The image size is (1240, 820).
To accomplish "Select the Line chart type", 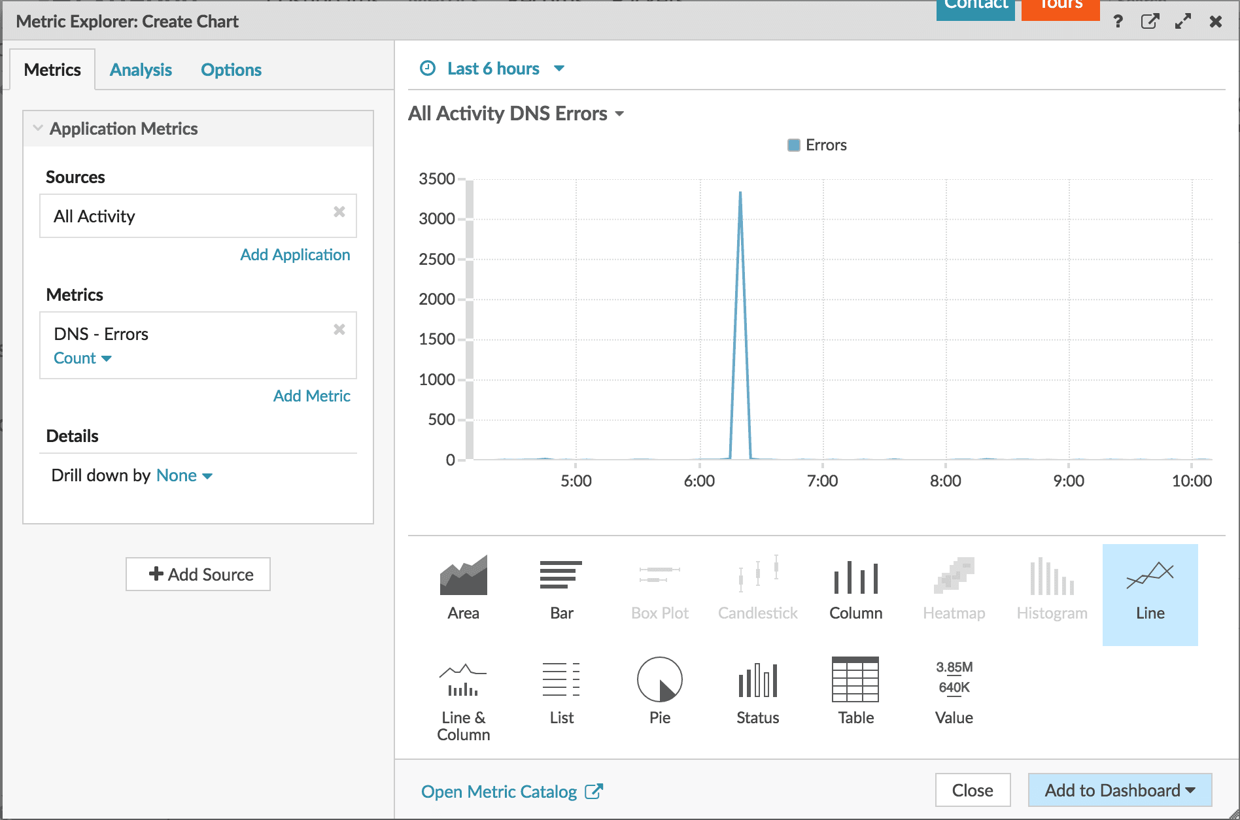I will [x=1150, y=594].
